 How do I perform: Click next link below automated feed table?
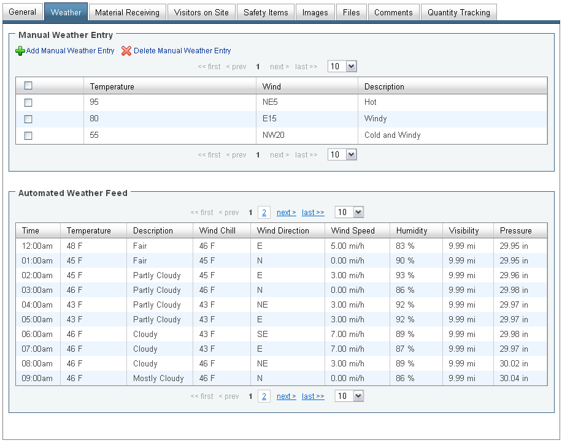tap(287, 396)
